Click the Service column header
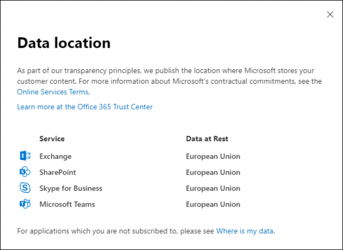The height and width of the screenshot is (250, 343). pyautogui.click(x=52, y=139)
